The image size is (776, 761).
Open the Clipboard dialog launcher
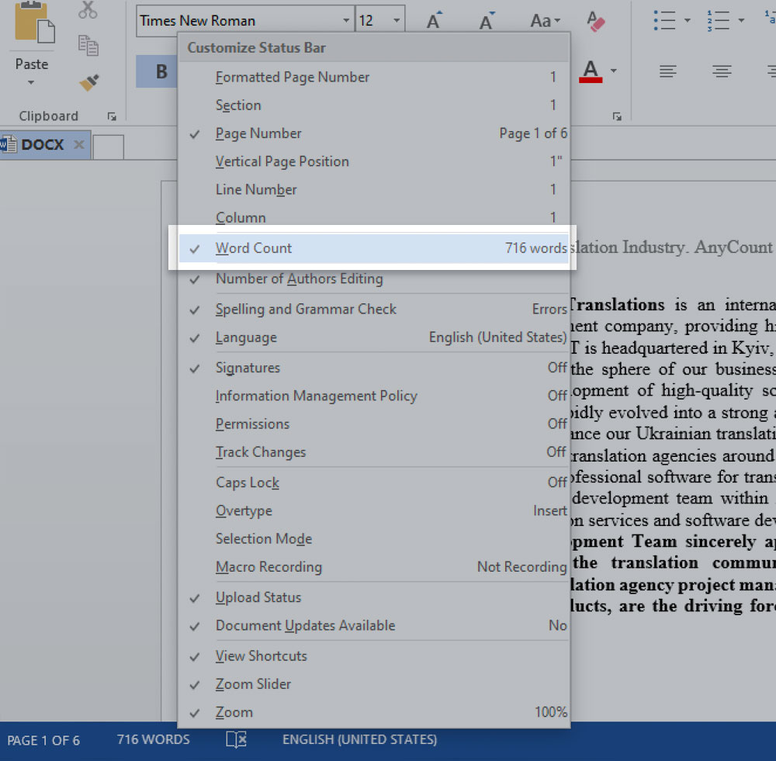point(112,116)
